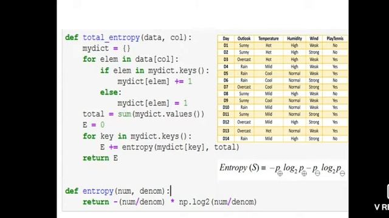Click 'Normal' humidity cell in row D5
This screenshot has height=218, width=389.
294,74
